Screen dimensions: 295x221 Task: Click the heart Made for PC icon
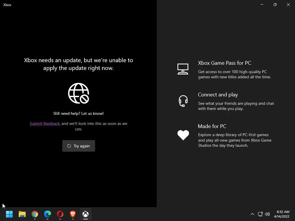tap(183, 135)
